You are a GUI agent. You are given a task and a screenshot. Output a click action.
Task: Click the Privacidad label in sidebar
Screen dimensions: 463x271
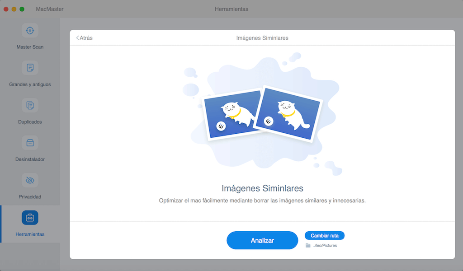tap(30, 196)
